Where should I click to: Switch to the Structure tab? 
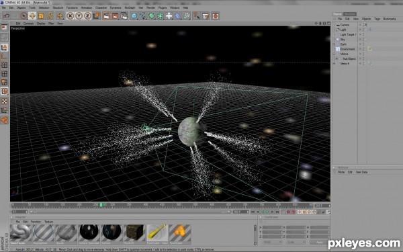click(x=350, y=14)
